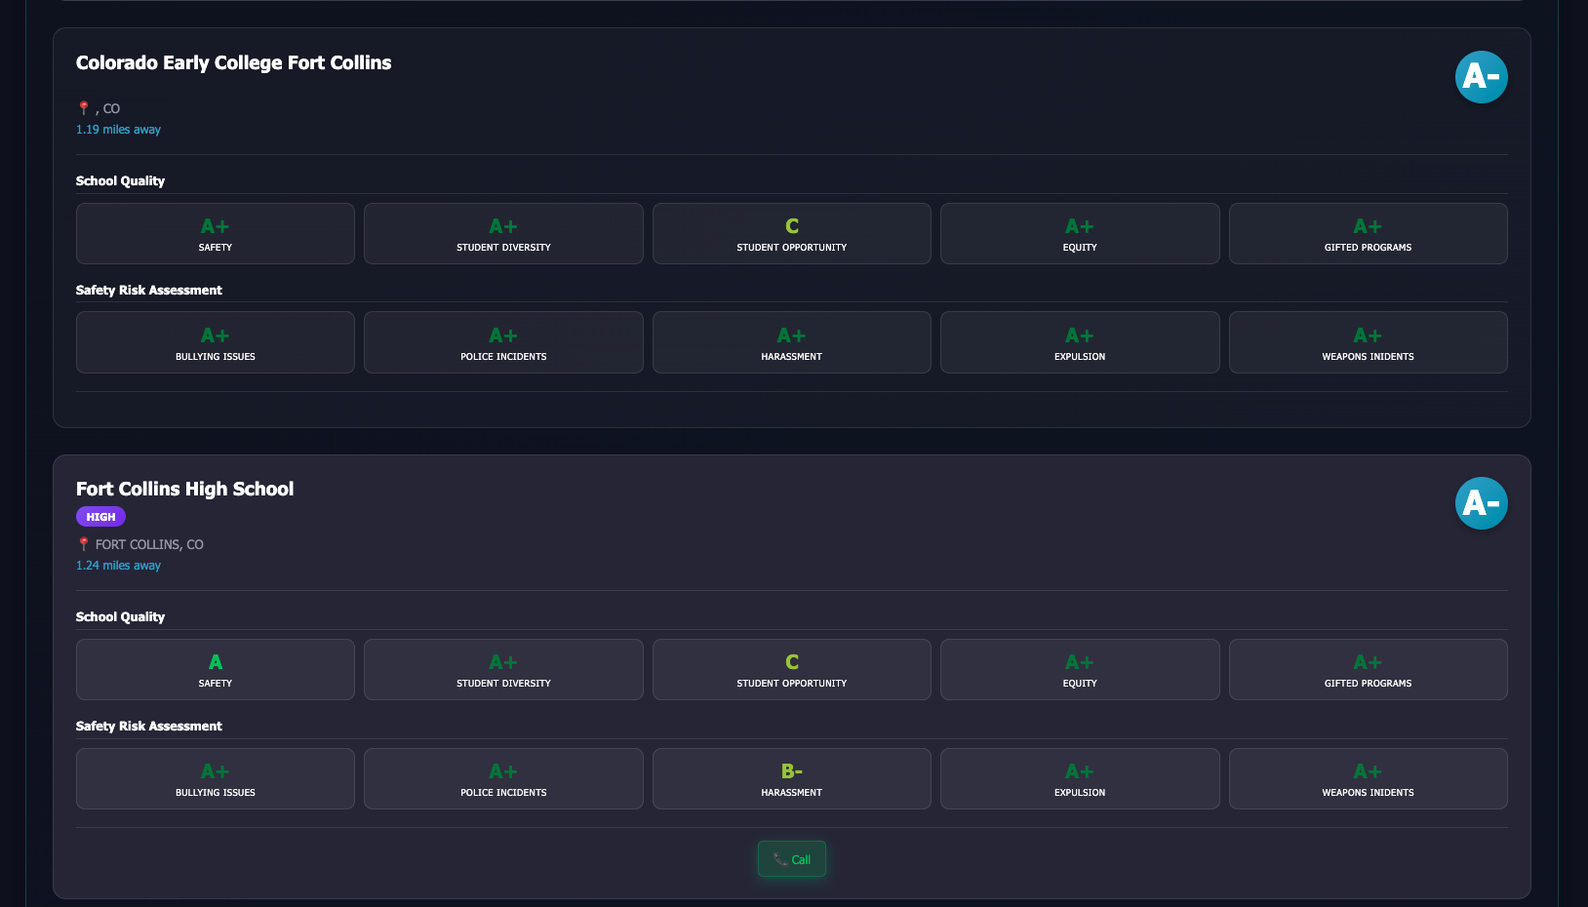This screenshot has height=907, width=1588.
Task: Click the location pin under Colorado Early College
Action: (x=84, y=108)
